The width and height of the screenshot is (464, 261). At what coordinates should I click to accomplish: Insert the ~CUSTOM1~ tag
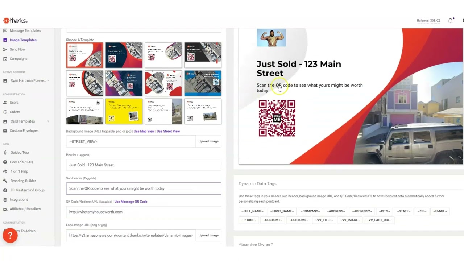tap(273, 220)
